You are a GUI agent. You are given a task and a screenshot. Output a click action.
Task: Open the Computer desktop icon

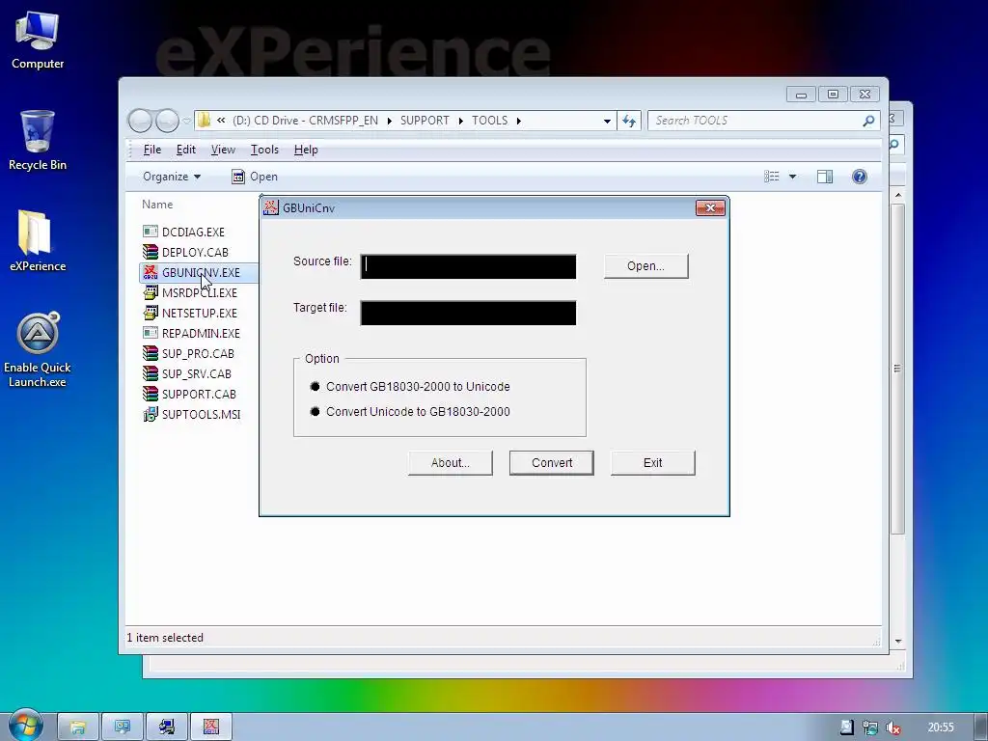click(x=38, y=41)
